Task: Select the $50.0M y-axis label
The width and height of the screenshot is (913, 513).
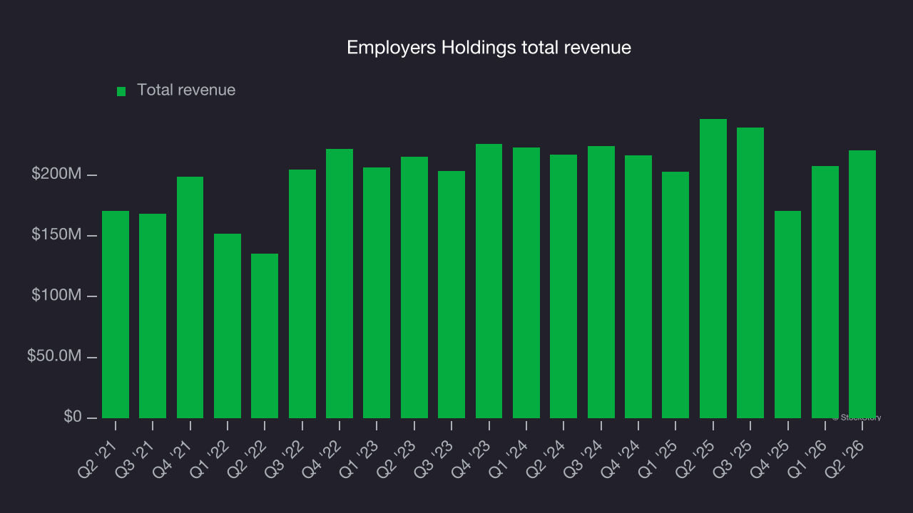Action: 55,356
